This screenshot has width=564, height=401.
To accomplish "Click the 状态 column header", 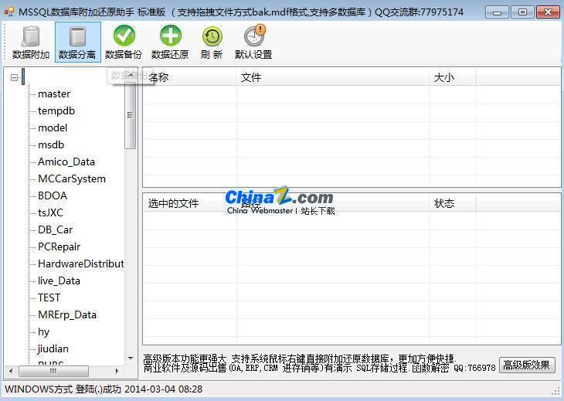I will point(453,203).
